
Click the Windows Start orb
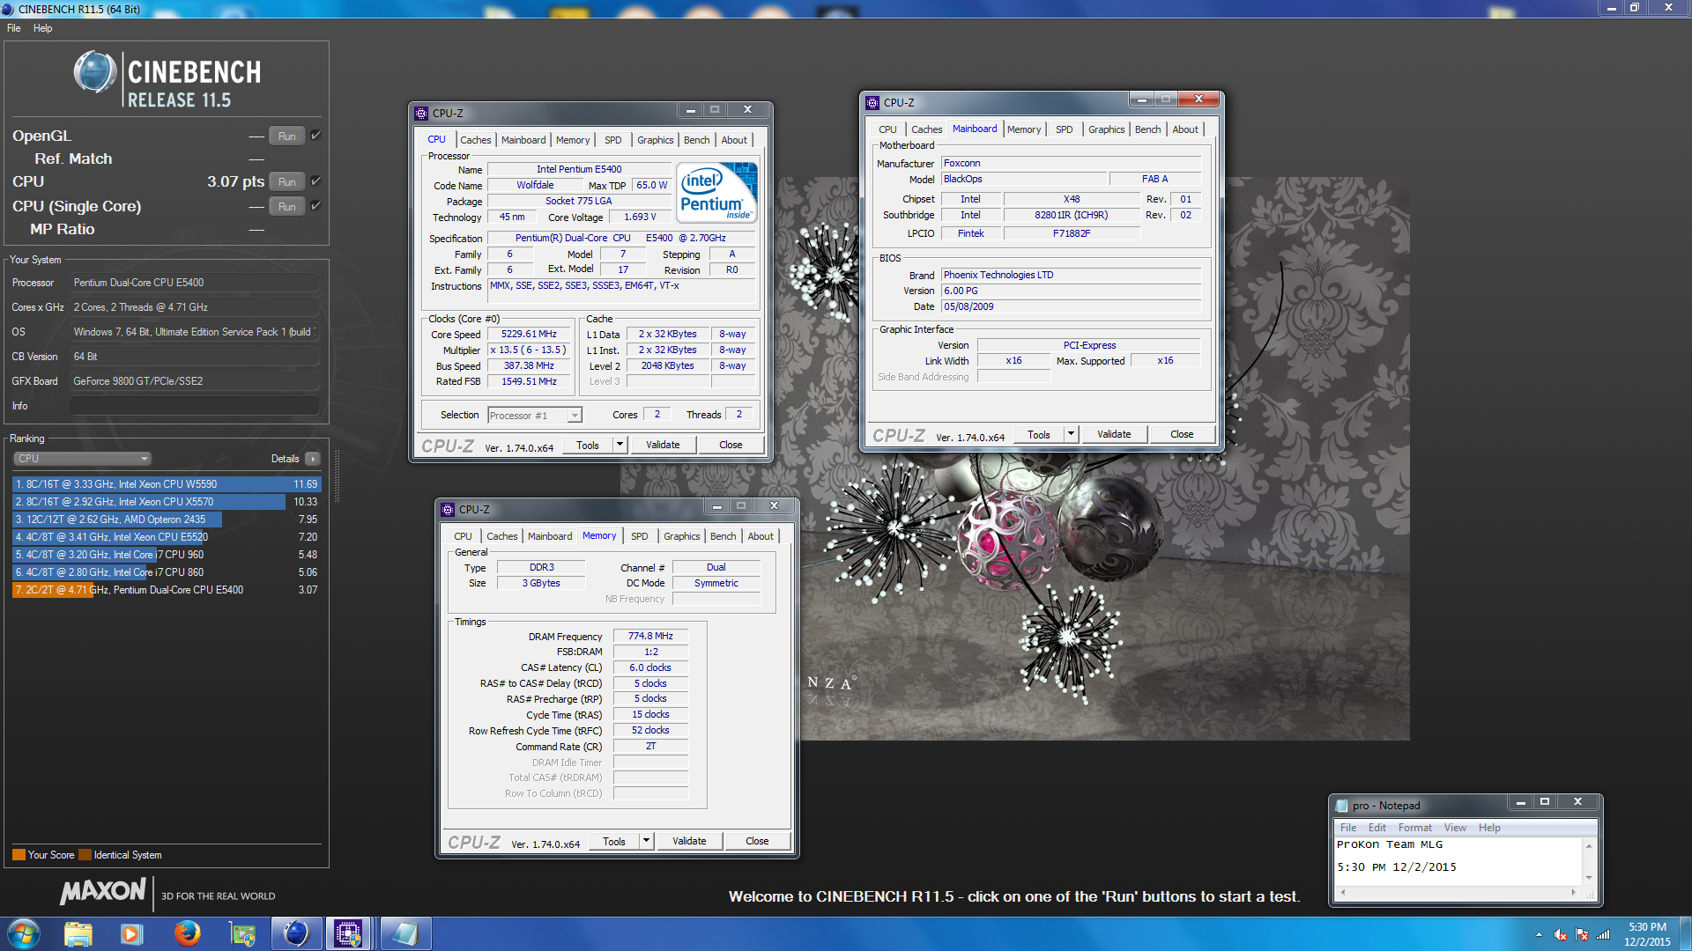coord(23,933)
